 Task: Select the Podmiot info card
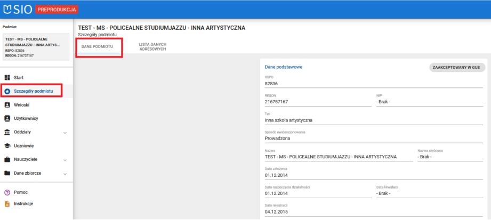point(36,47)
